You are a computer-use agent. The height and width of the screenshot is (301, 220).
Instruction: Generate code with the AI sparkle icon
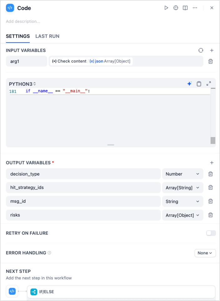pyautogui.click(x=189, y=84)
